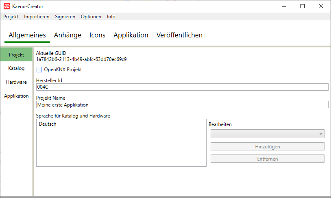Enable the OpenKNX Projekt checkbox

point(39,70)
